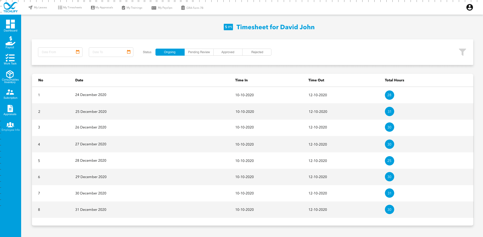Image resolution: width=483 pixels, height=237 pixels.
Task: Click the My Appraisals person icon
Action: click(x=93, y=8)
